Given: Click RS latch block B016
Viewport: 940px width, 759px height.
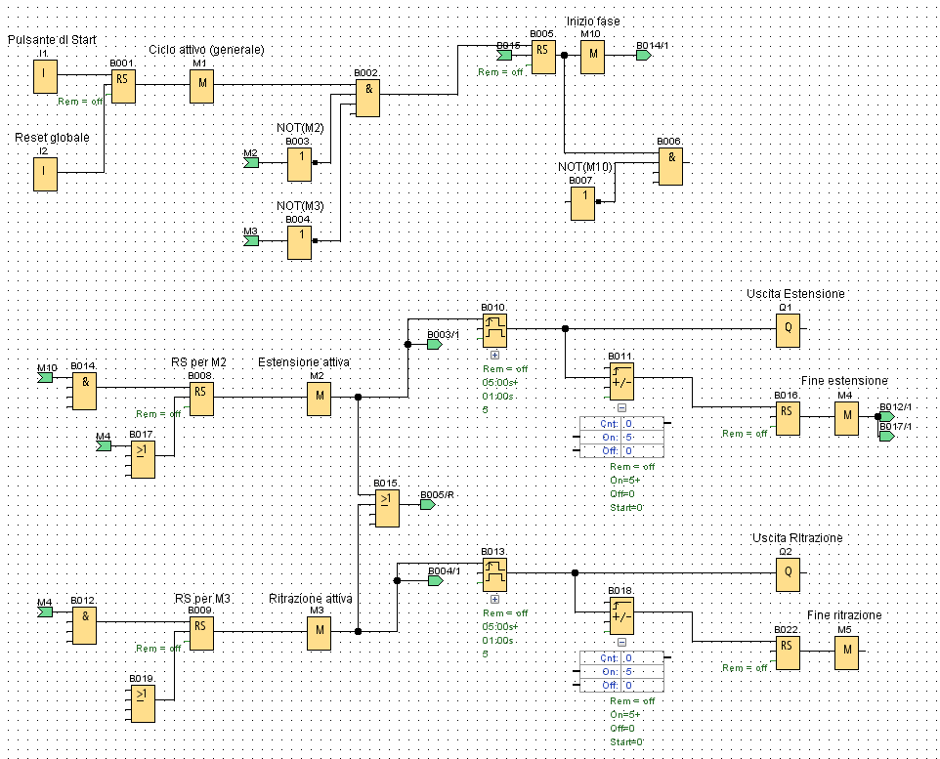Looking at the screenshot, I should point(788,418).
